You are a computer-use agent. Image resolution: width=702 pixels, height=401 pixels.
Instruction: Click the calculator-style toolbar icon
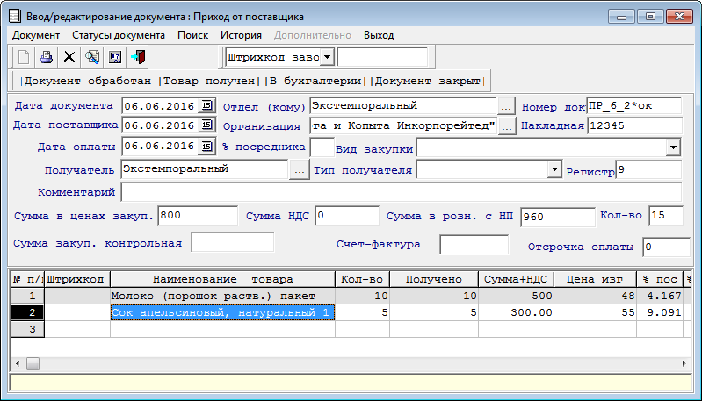[x=115, y=57]
